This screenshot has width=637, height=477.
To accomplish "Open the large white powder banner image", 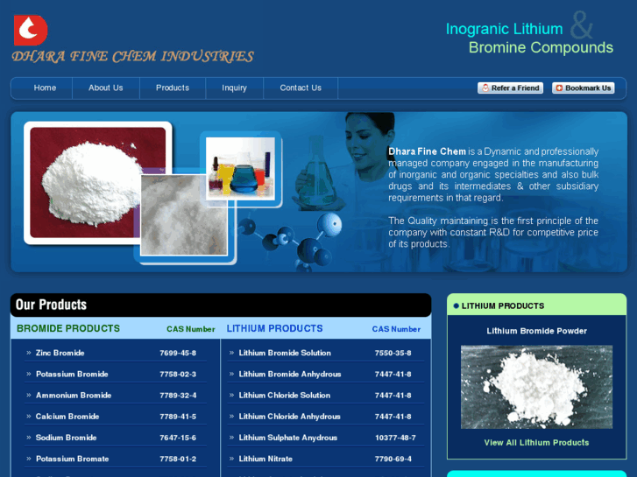I will [x=97, y=183].
